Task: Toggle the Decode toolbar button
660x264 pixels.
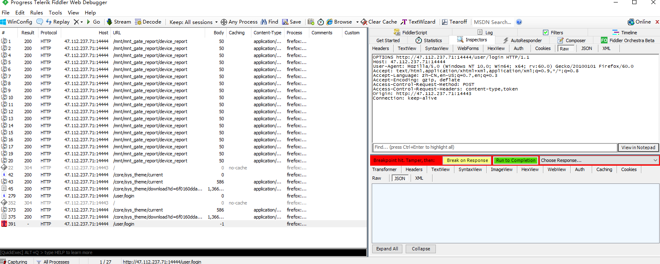Action: [x=148, y=22]
